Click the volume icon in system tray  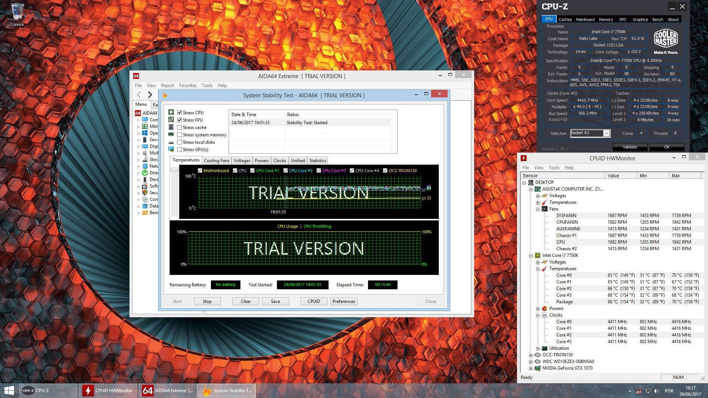[x=657, y=391]
